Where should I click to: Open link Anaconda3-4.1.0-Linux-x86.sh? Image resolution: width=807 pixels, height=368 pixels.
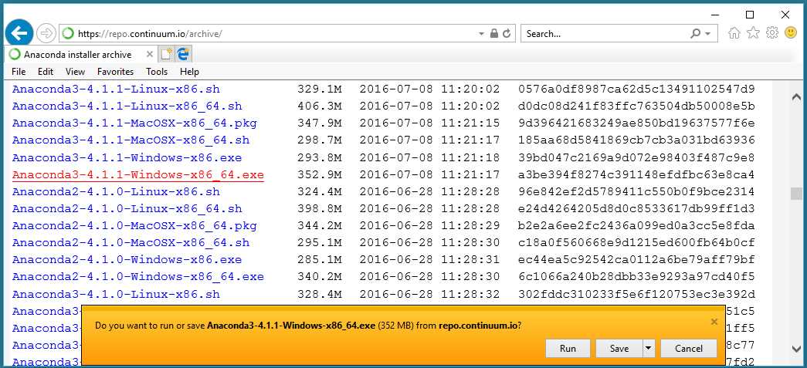[x=116, y=295]
